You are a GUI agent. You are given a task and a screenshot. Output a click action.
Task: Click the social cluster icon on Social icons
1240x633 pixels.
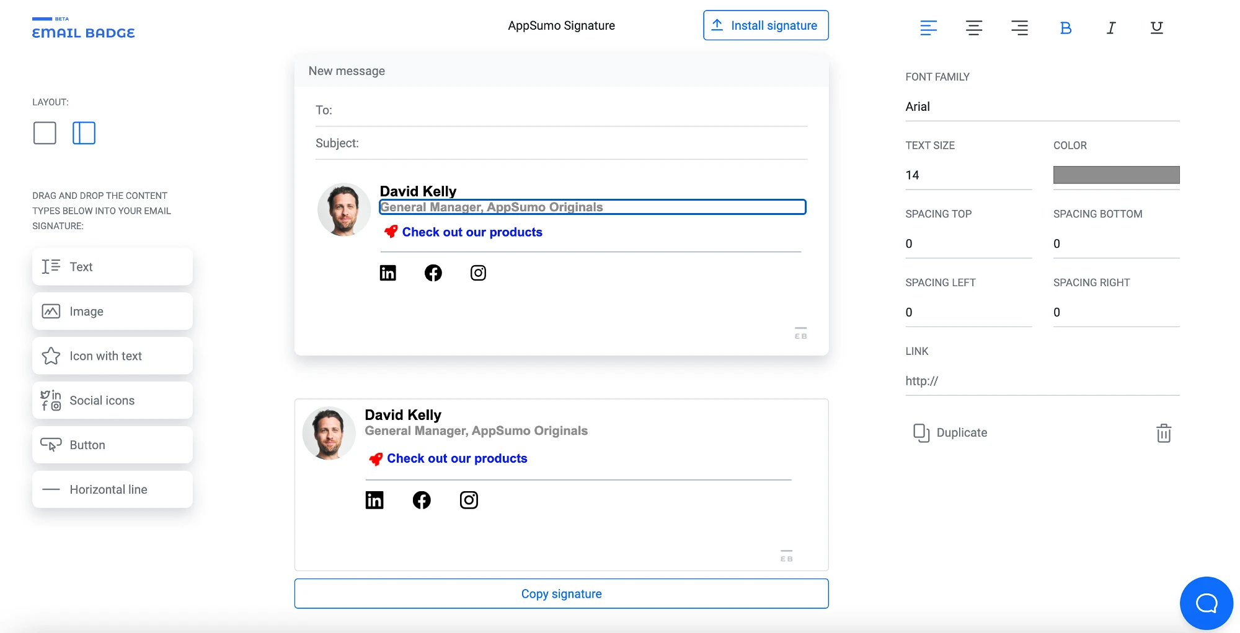[x=51, y=400]
